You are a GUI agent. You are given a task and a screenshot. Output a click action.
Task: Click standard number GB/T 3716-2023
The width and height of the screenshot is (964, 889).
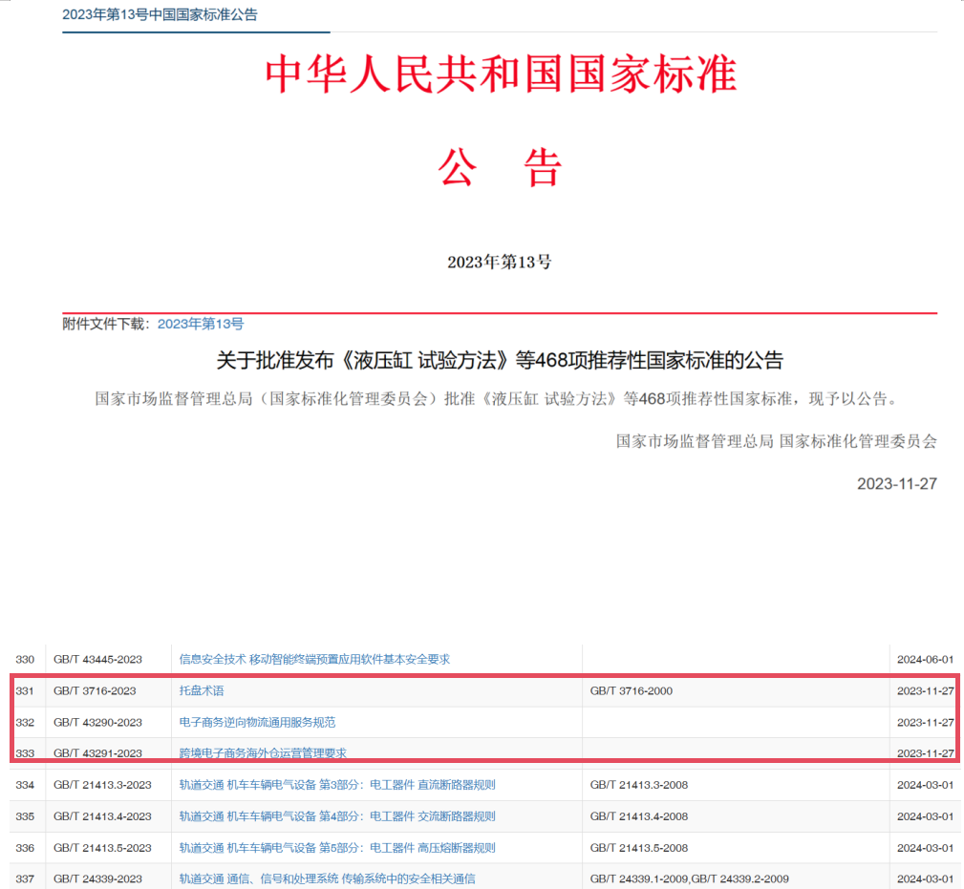coord(95,690)
